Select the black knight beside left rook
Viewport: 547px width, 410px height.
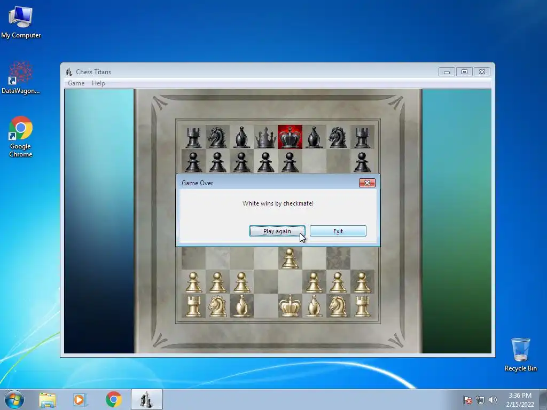coord(217,137)
